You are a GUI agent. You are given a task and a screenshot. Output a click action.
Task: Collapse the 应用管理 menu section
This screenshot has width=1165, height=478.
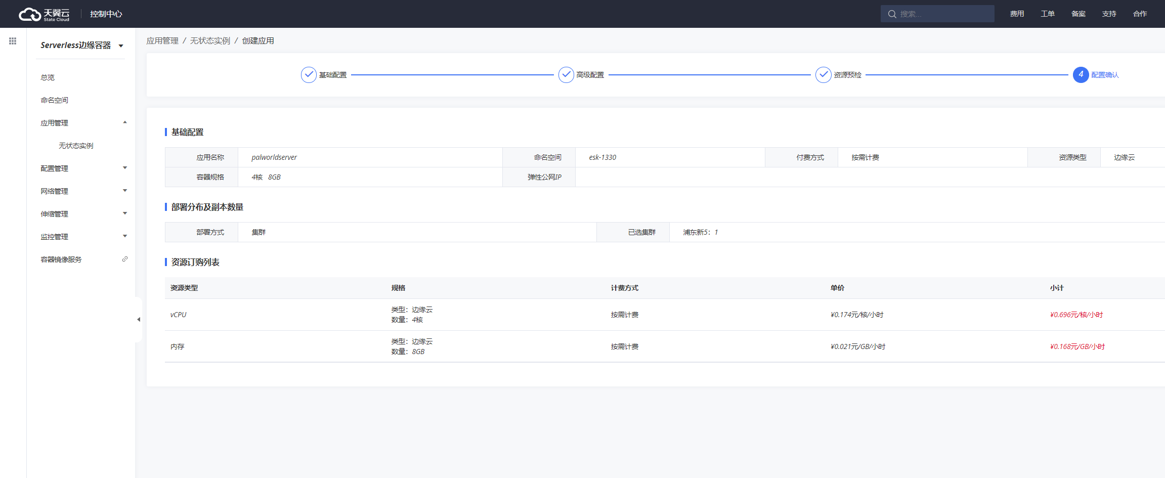tap(125, 122)
